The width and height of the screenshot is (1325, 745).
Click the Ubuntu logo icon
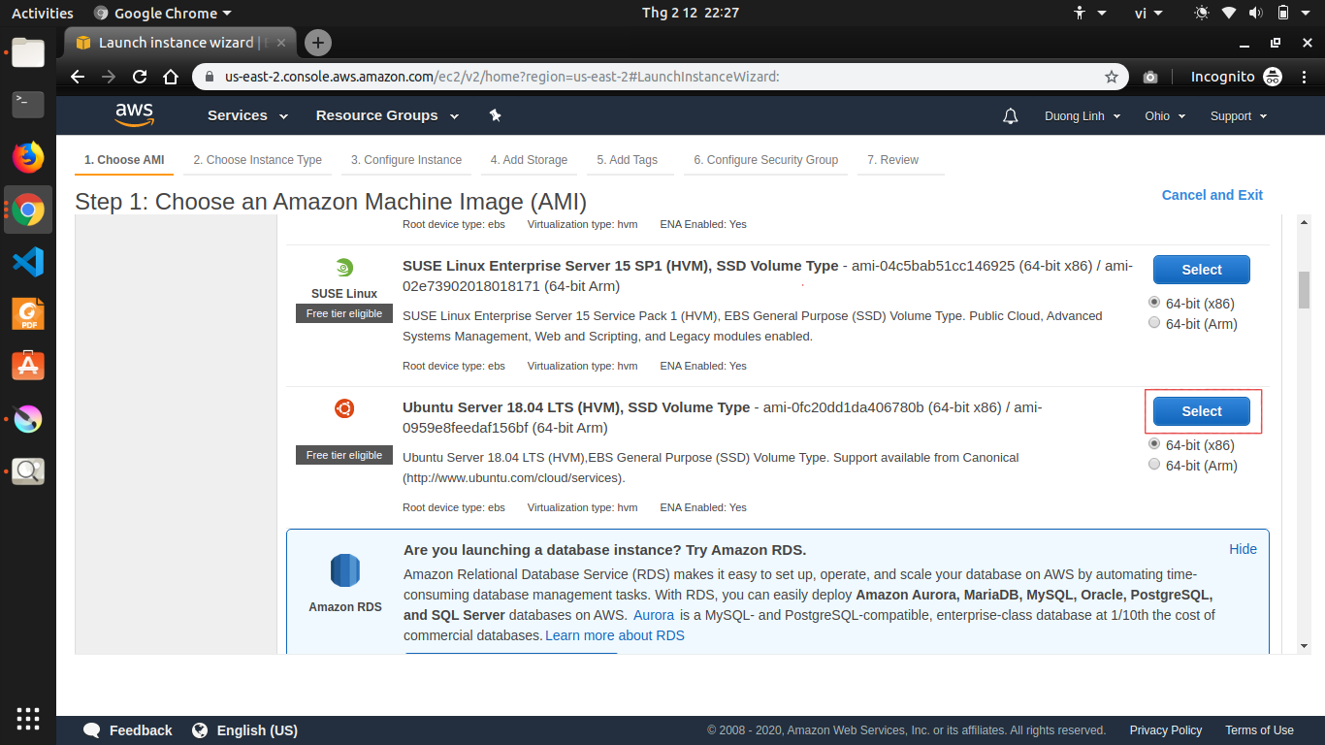click(x=343, y=408)
